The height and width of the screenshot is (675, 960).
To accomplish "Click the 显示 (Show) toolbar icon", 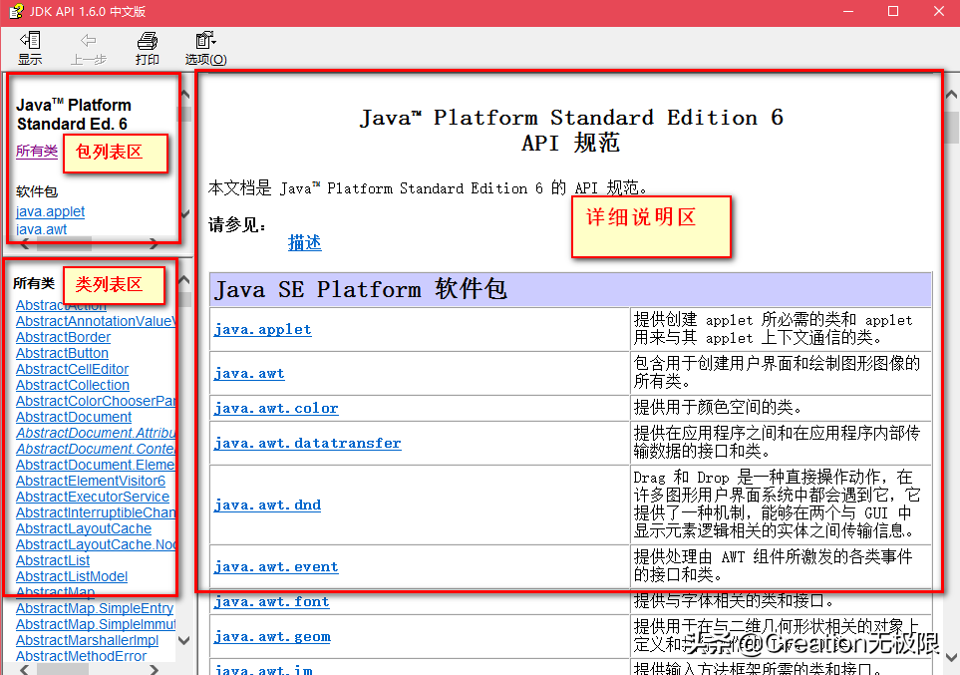I will pos(30,49).
